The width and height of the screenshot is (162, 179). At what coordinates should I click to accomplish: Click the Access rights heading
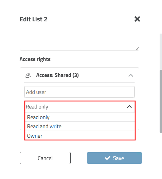point(35,59)
